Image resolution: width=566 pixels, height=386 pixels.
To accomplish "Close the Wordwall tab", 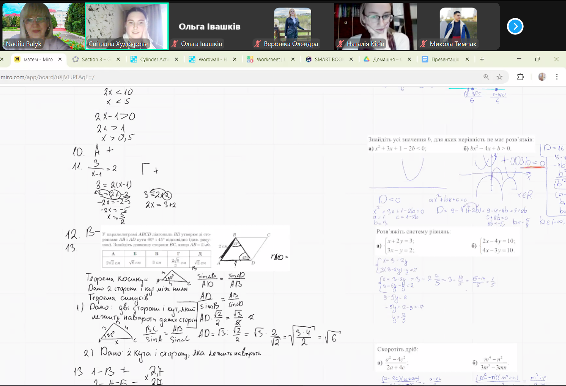I will click(235, 59).
